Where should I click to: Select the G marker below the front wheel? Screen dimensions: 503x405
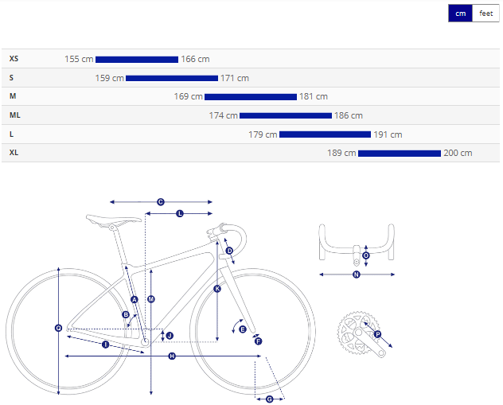coord(269,399)
